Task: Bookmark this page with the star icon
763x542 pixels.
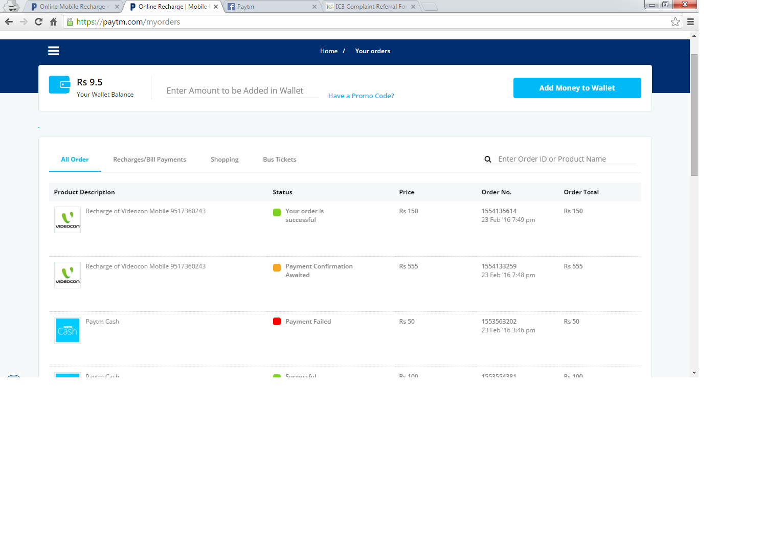Action: tap(675, 21)
